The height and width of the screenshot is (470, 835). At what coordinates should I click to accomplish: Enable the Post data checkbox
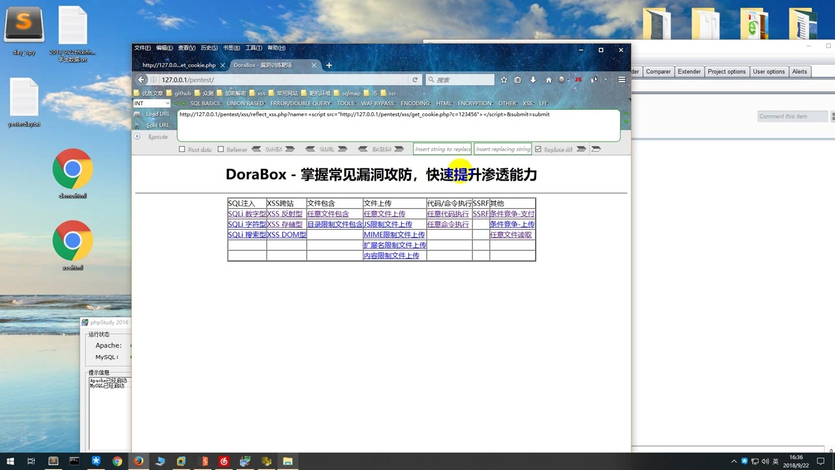coord(183,149)
